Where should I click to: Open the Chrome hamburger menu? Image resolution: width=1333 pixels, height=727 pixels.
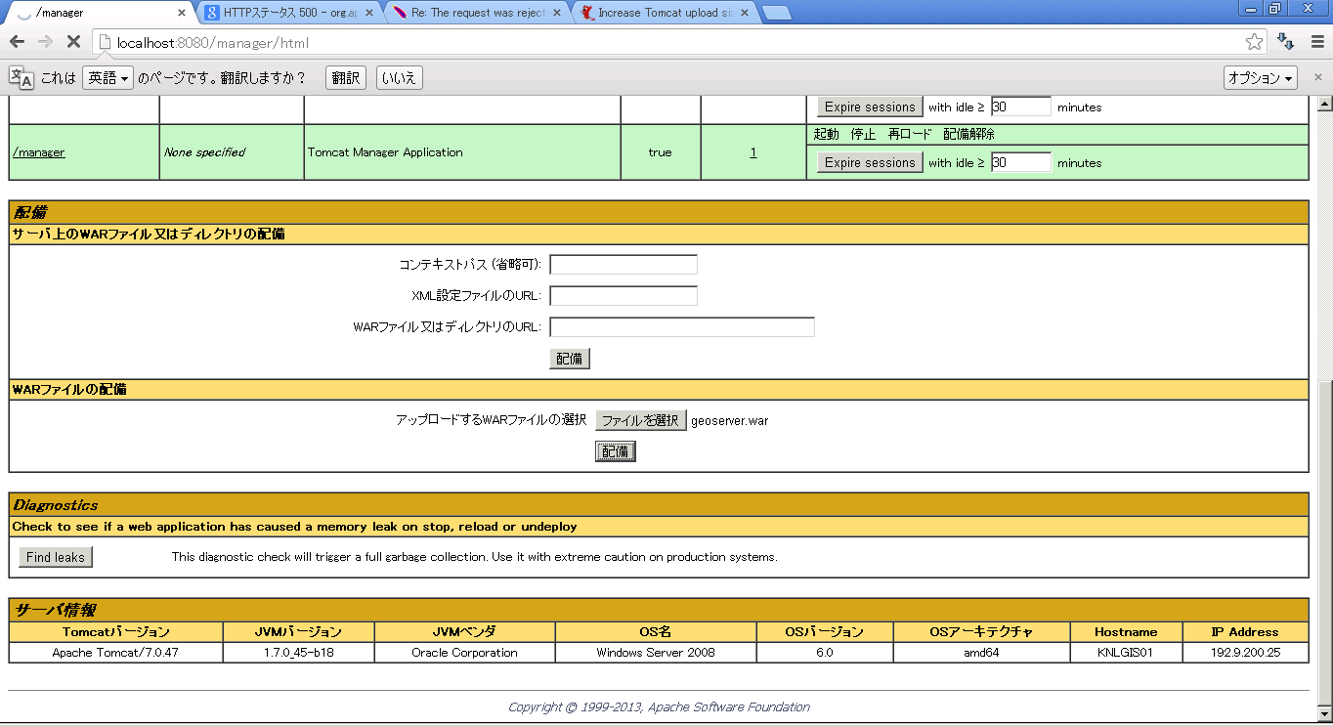[x=1315, y=42]
